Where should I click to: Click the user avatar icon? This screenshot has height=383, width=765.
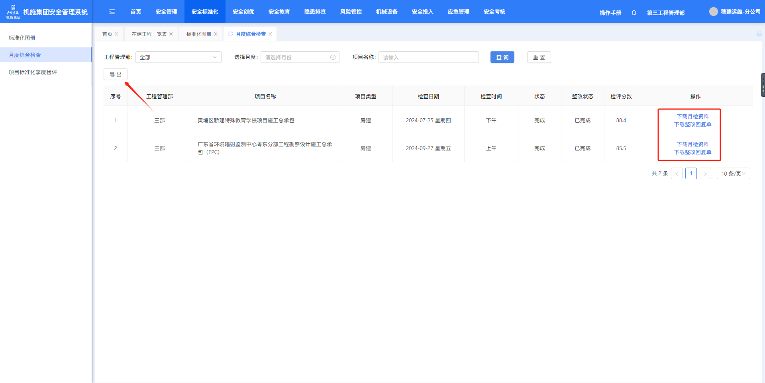click(713, 12)
